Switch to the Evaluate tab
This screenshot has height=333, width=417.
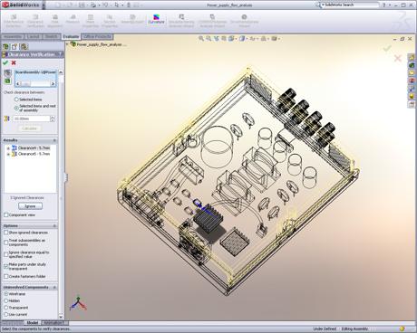(x=71, y=36)
